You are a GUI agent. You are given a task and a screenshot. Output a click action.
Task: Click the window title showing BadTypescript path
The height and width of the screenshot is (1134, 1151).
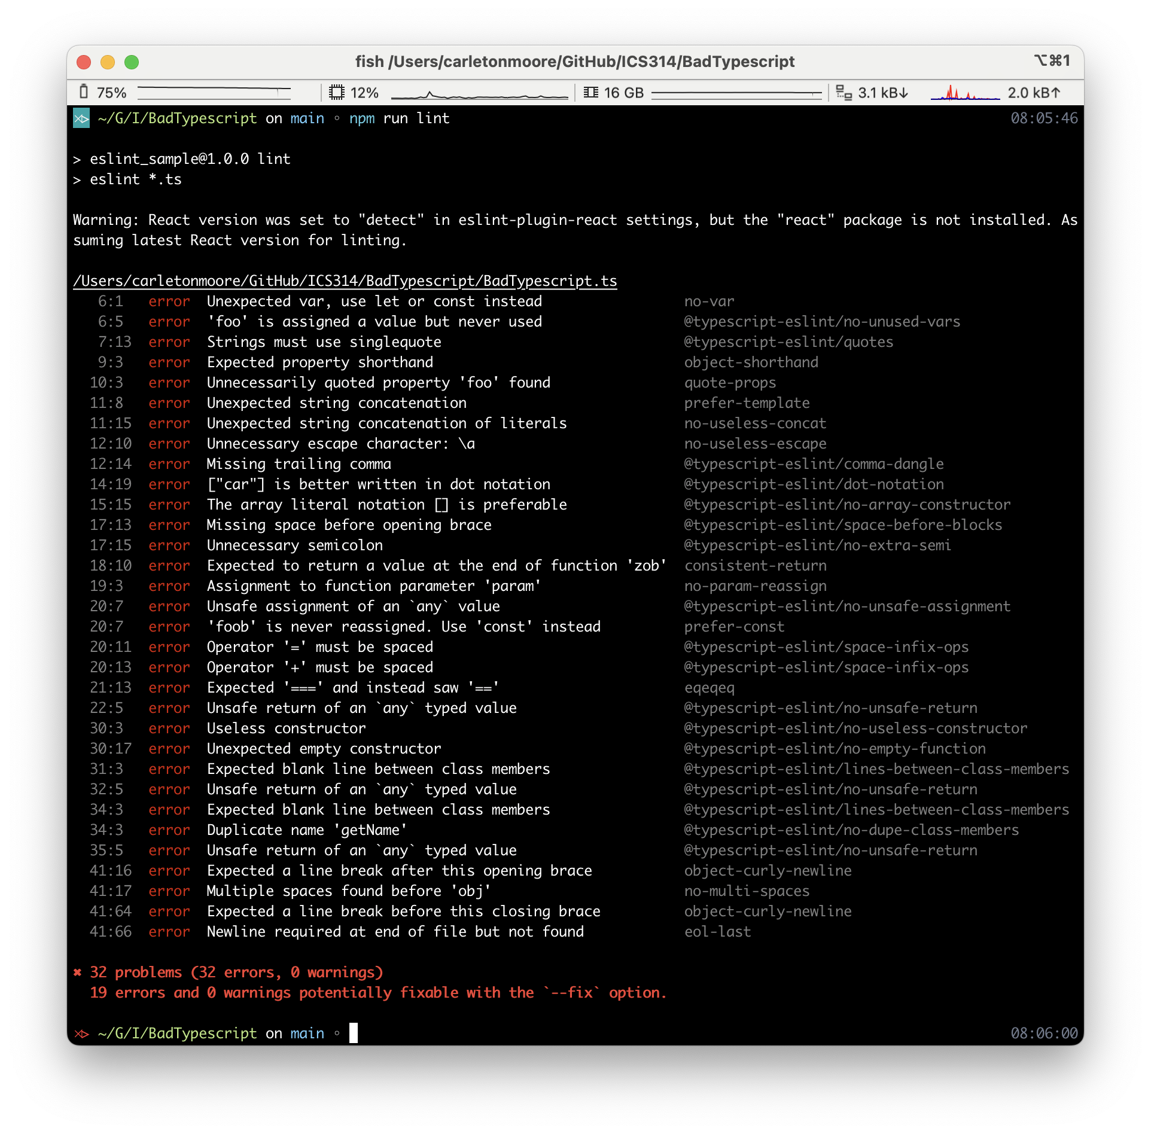click(574, 62)
